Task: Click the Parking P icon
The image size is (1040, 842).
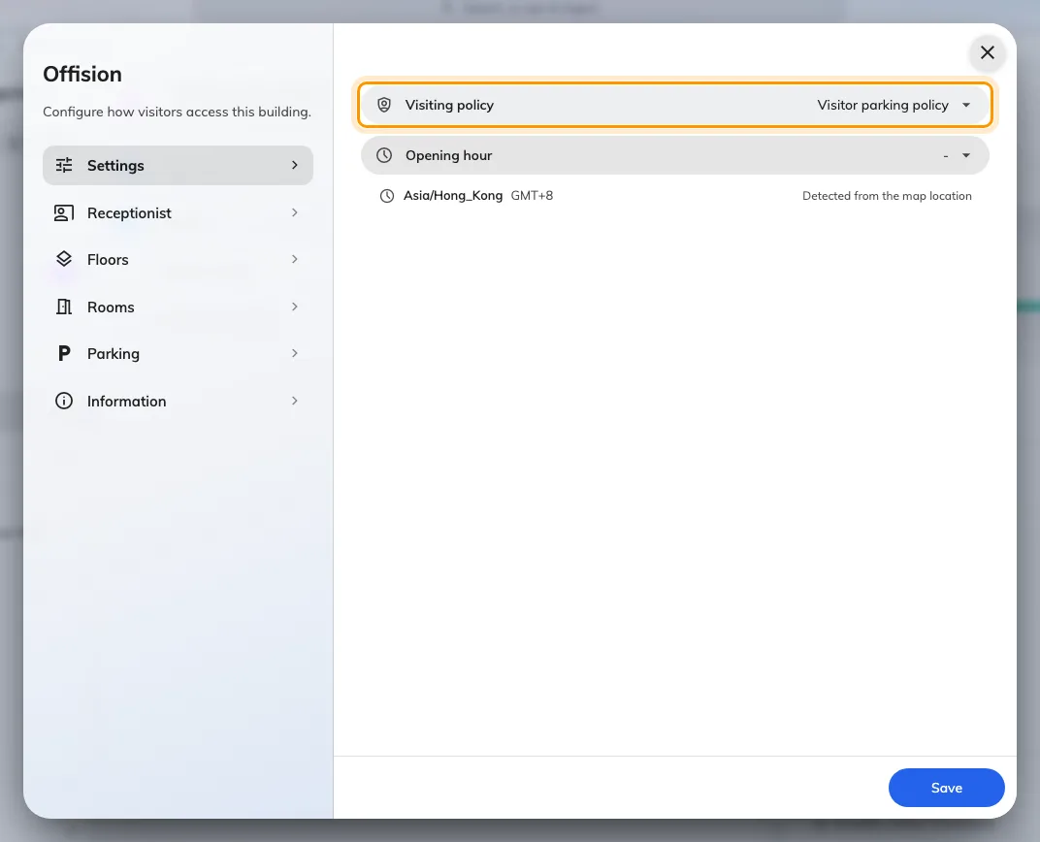Action: 64,353
